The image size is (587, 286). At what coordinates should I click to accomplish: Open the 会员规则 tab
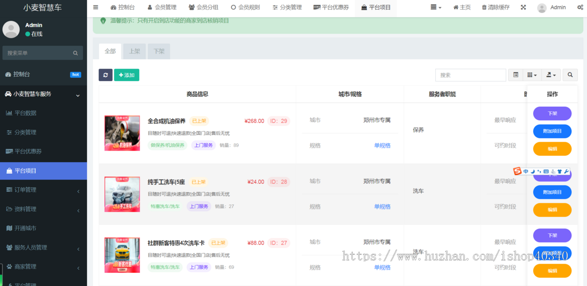point(245,7)
